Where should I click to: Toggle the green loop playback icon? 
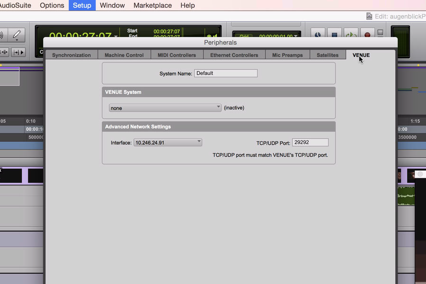(x=350, y=35)
